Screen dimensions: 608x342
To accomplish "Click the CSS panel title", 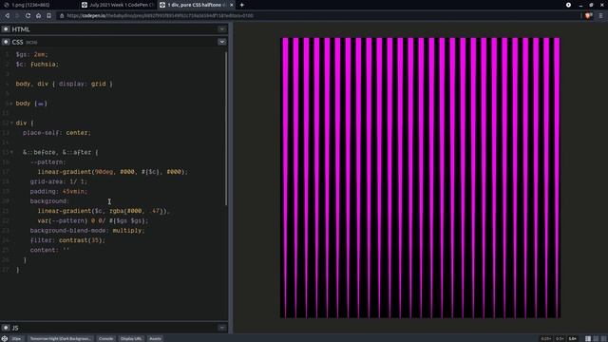I will (17, 42).
